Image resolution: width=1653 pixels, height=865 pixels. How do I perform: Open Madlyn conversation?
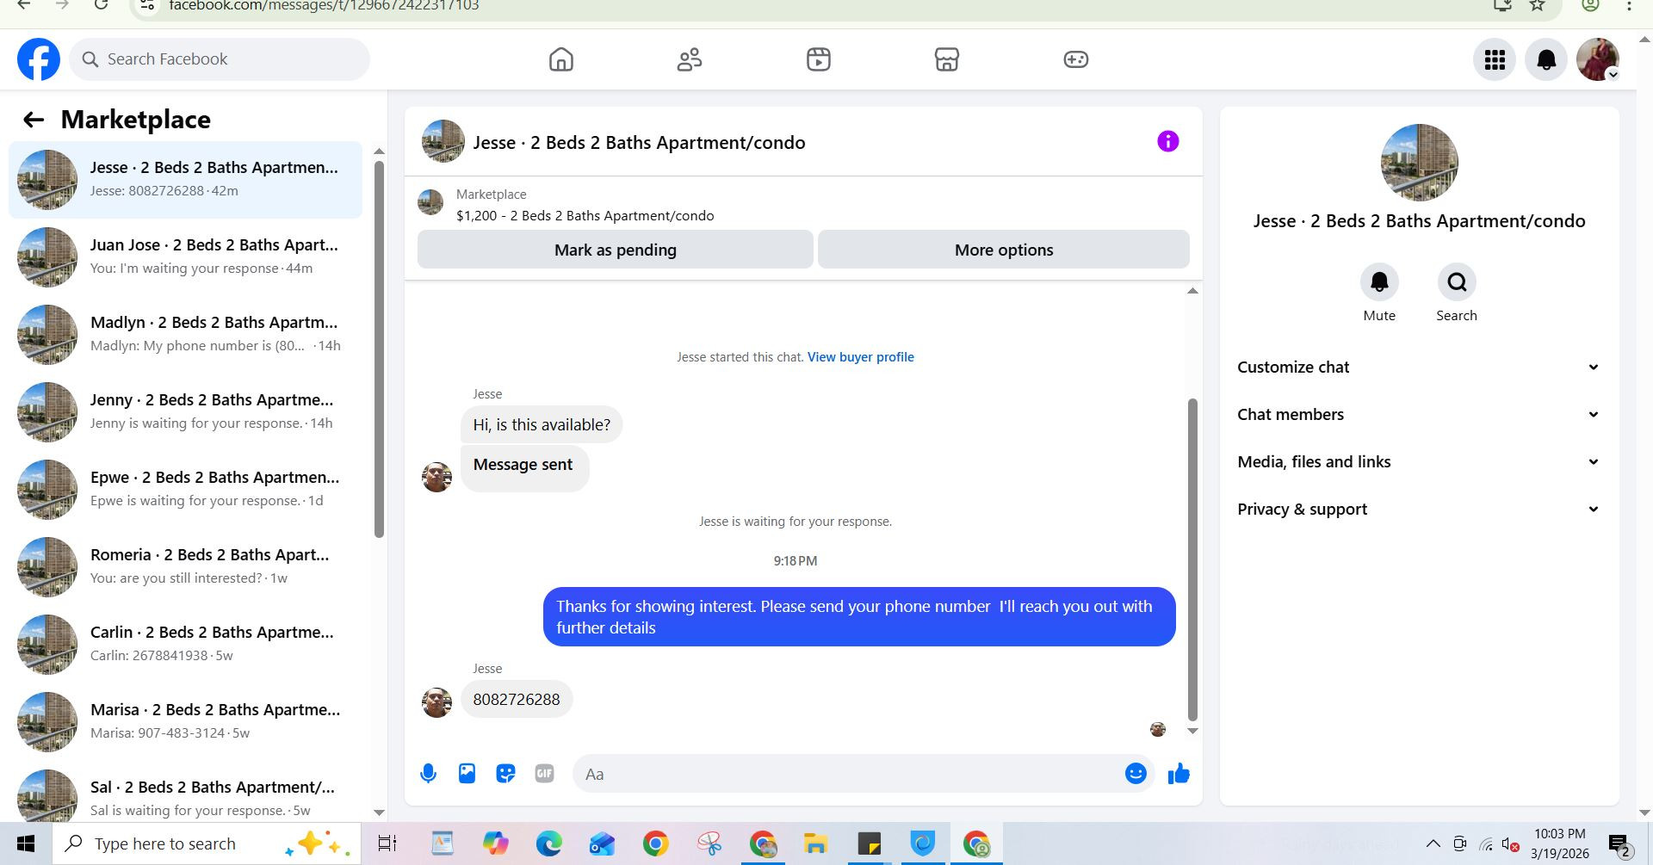pyautogui.click(x=185, y=334)
